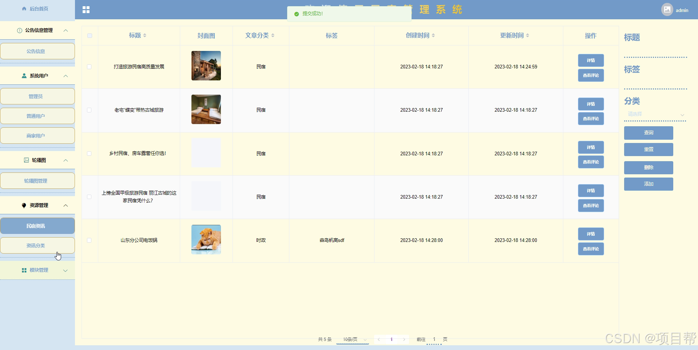Viewport: 698px width, 350px height.
Task: Click 详情 for 上榜全国甲级旅游民宿 row
Action: [x=591, y=191]
